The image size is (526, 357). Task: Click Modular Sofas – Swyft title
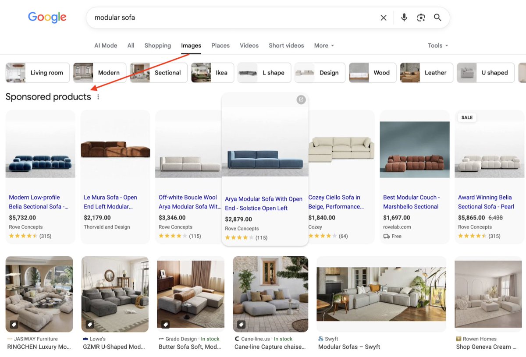tap(349, 347)
